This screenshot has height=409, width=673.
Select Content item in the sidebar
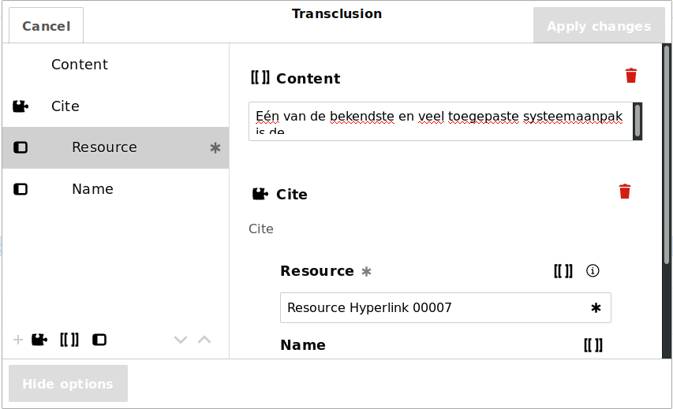80,65
